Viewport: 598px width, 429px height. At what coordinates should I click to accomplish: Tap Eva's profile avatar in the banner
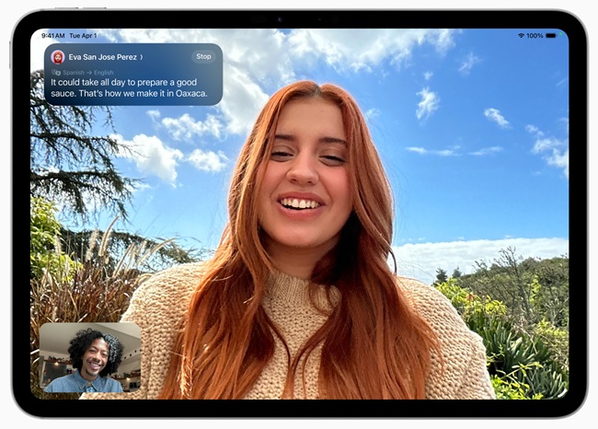[x=58, y=57]
